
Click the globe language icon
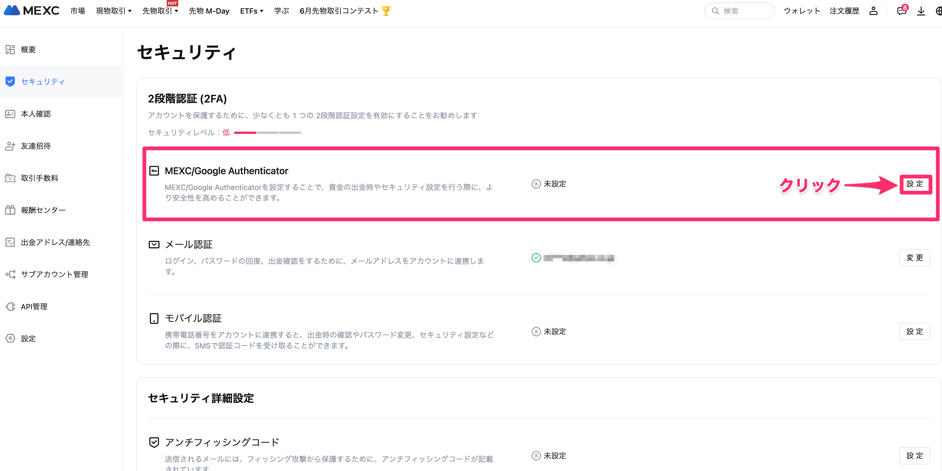point(938,11)
